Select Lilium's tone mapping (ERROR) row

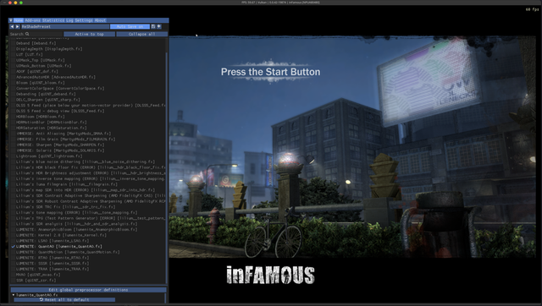77,212
